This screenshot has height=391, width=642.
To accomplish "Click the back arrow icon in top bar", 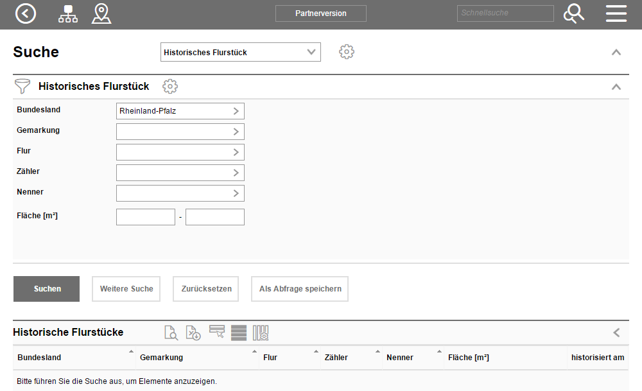I will 26,13.
